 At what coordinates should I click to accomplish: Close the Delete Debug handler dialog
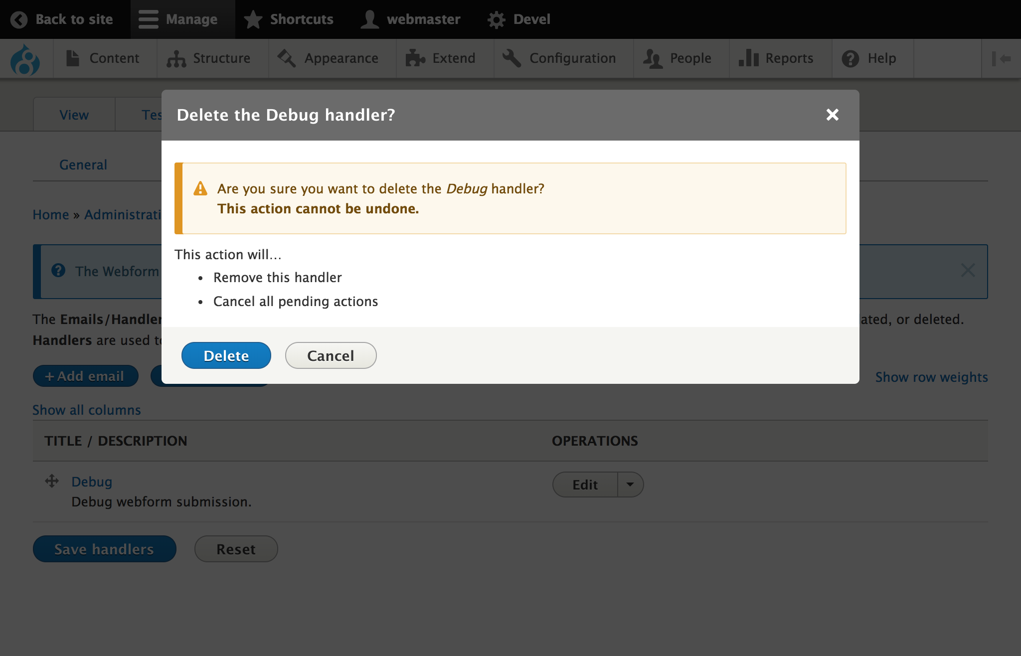tap(832, 115)
